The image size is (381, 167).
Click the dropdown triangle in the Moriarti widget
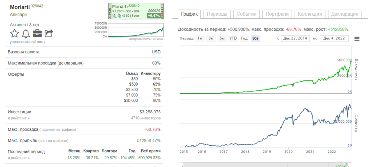[162, 5]
